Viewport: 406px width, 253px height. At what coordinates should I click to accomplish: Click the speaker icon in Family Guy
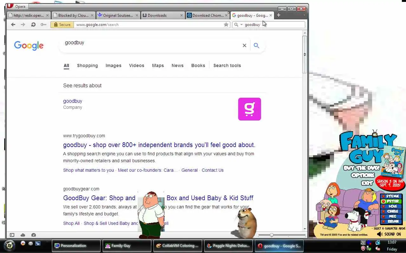(x=380, y=234)
